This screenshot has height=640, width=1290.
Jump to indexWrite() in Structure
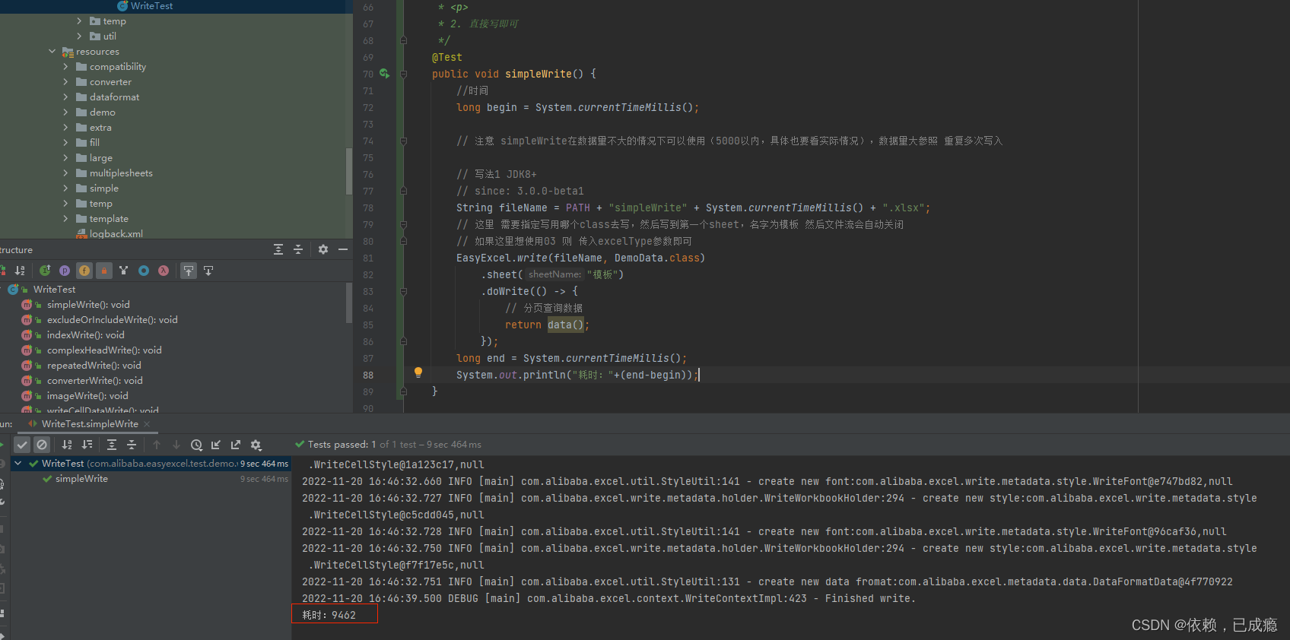(85, 335)
